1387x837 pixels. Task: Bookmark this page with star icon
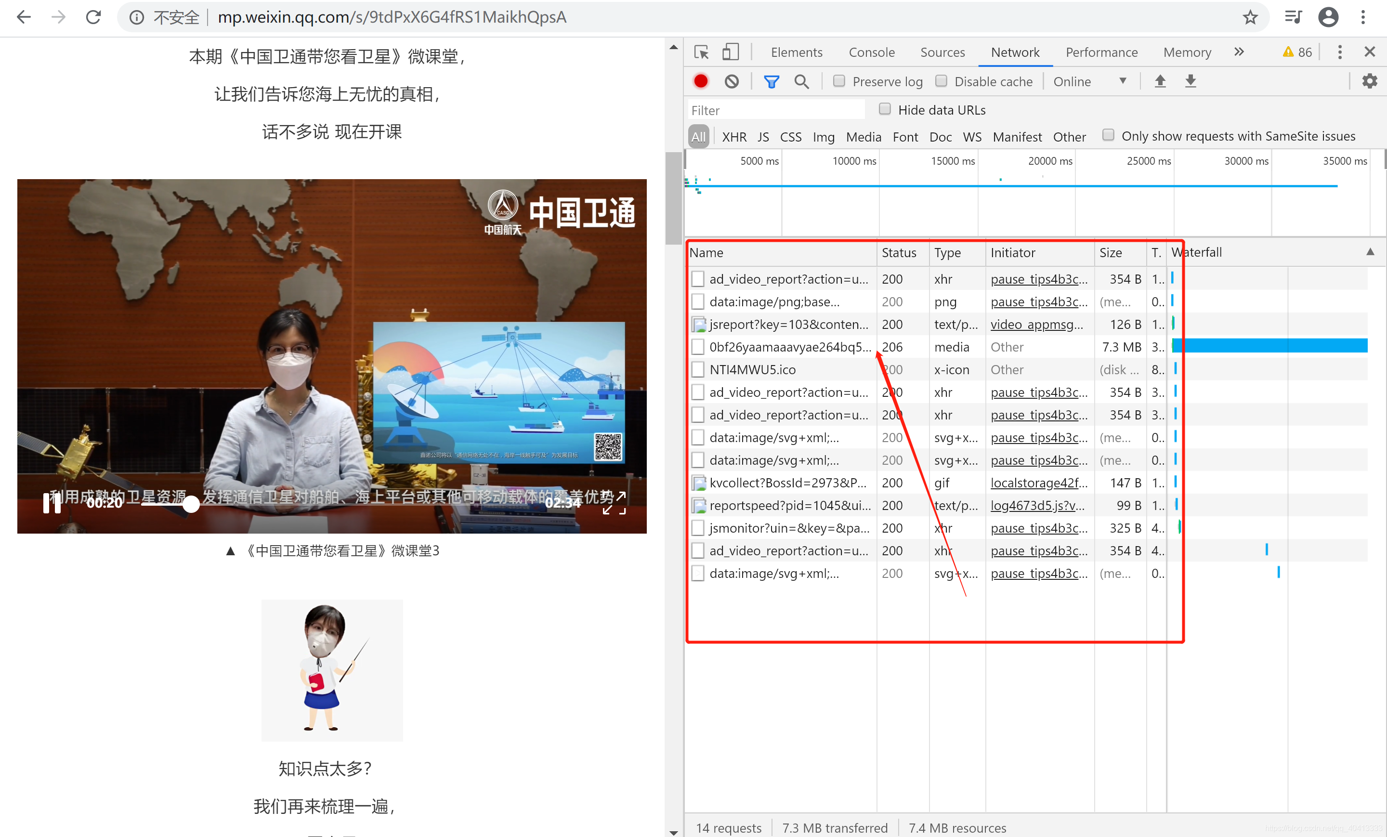point(1250,17)
